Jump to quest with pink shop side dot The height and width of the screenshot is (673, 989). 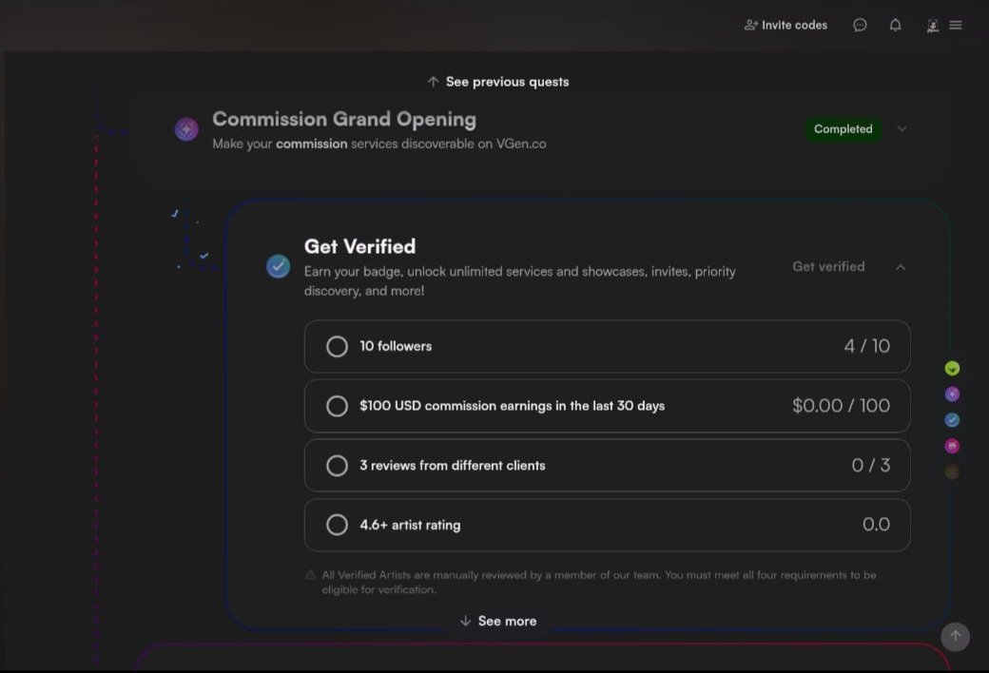(x=952, y=446)
